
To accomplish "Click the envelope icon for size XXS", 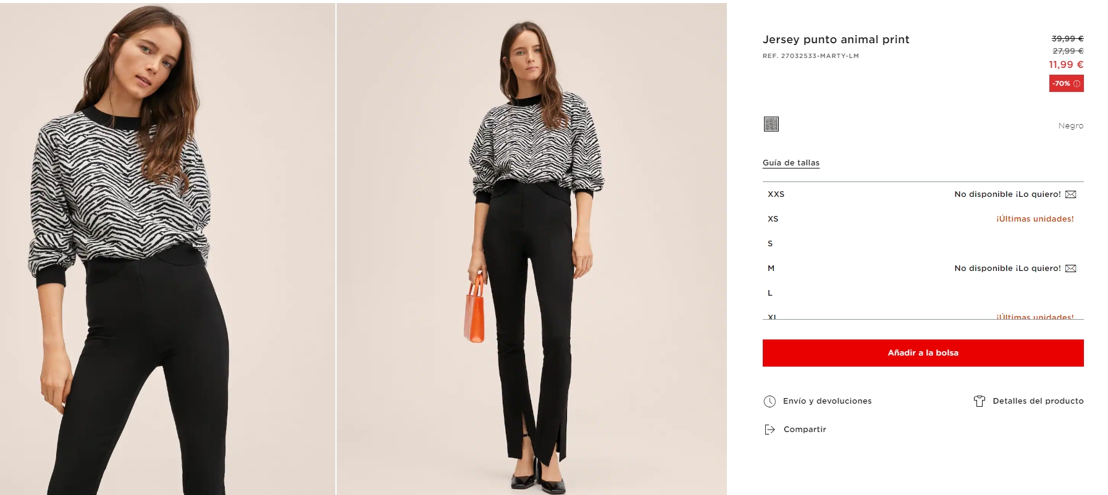I will [x=1071, y=194].
